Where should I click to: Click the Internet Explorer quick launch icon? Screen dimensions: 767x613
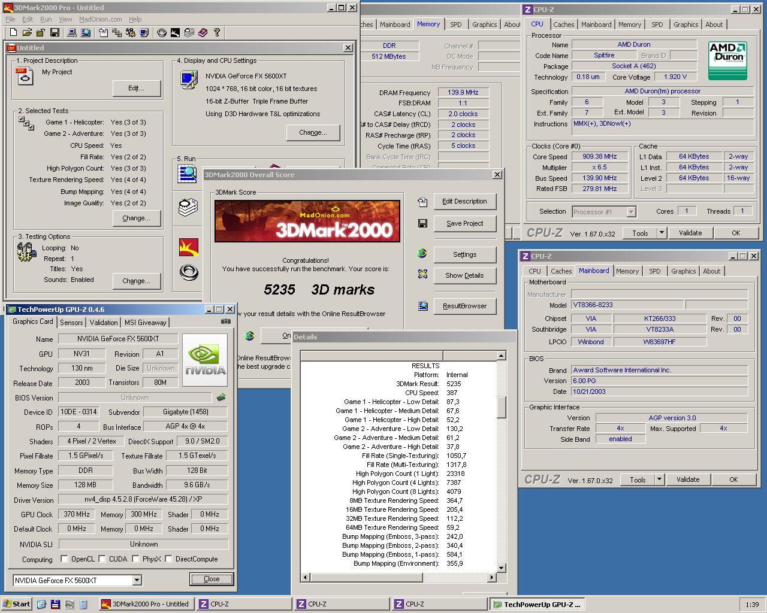pos(41,604)
